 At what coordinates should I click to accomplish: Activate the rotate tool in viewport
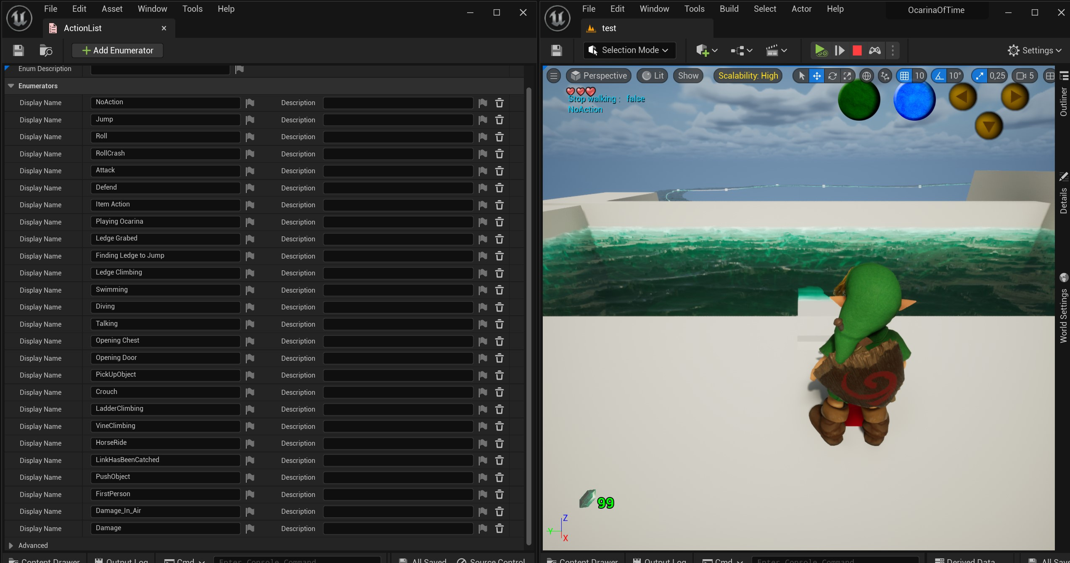[832, 76]
